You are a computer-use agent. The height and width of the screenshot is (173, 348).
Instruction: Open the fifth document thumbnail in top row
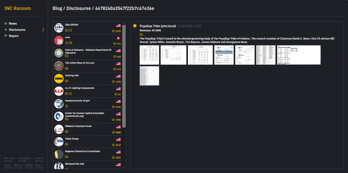pos(245,55)
